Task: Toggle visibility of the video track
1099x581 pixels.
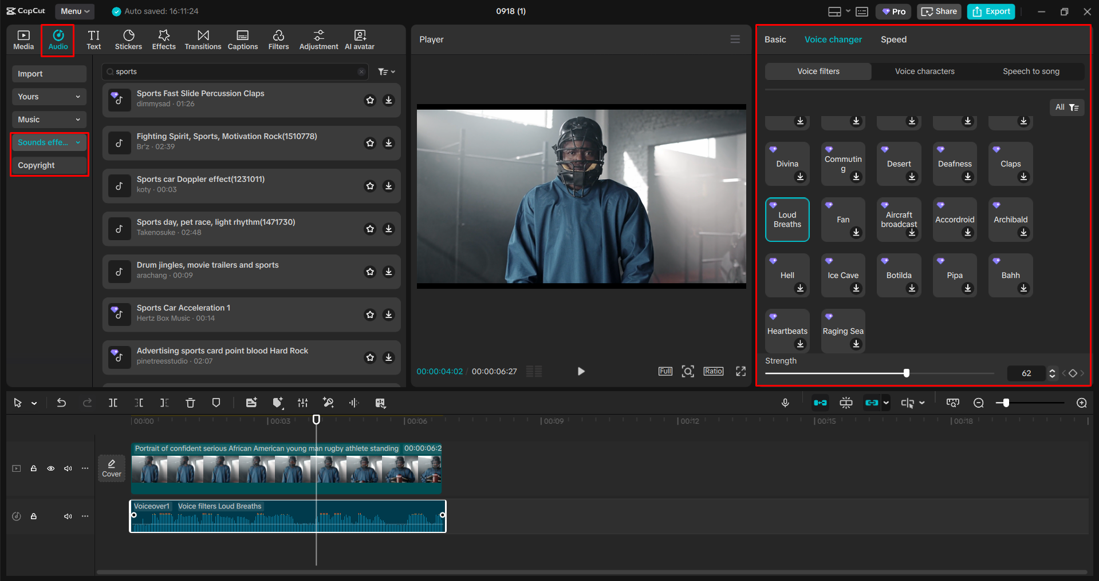Action: [51, 468]
